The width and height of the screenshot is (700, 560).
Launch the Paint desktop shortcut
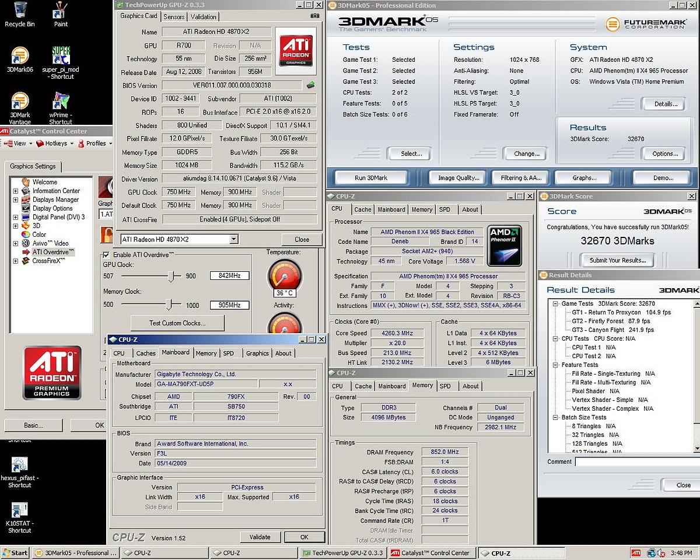[x=61, y=14]
